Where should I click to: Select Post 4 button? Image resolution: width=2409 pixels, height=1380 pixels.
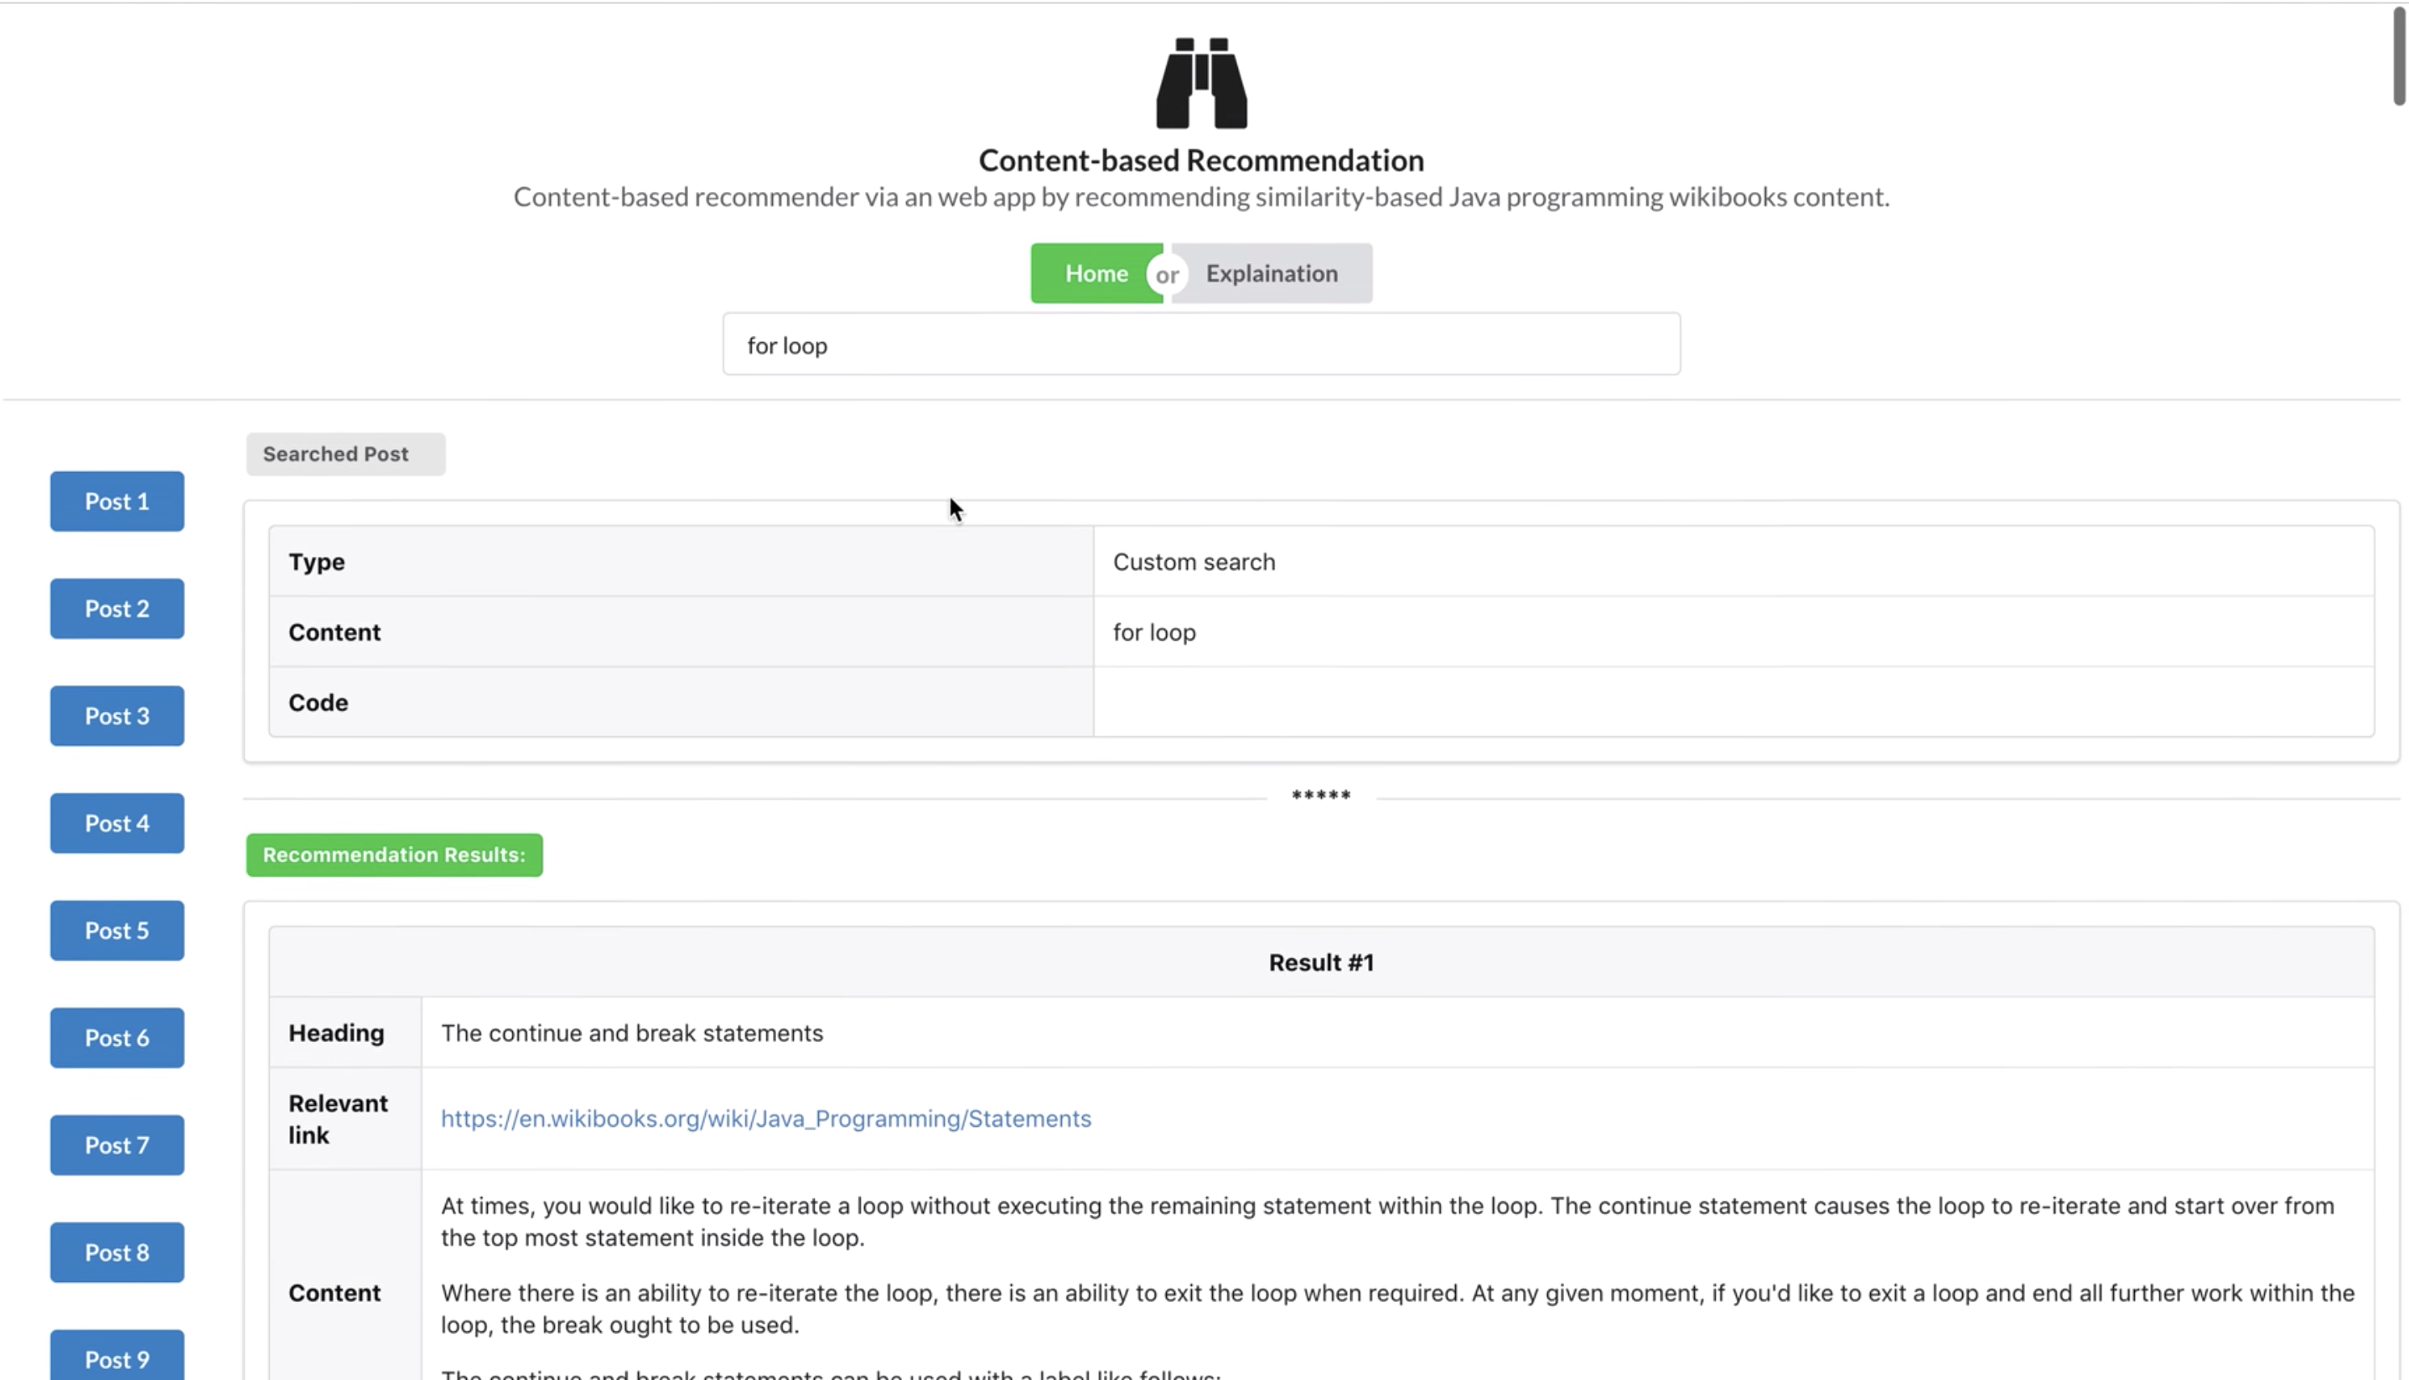click(x=117, y=822)
